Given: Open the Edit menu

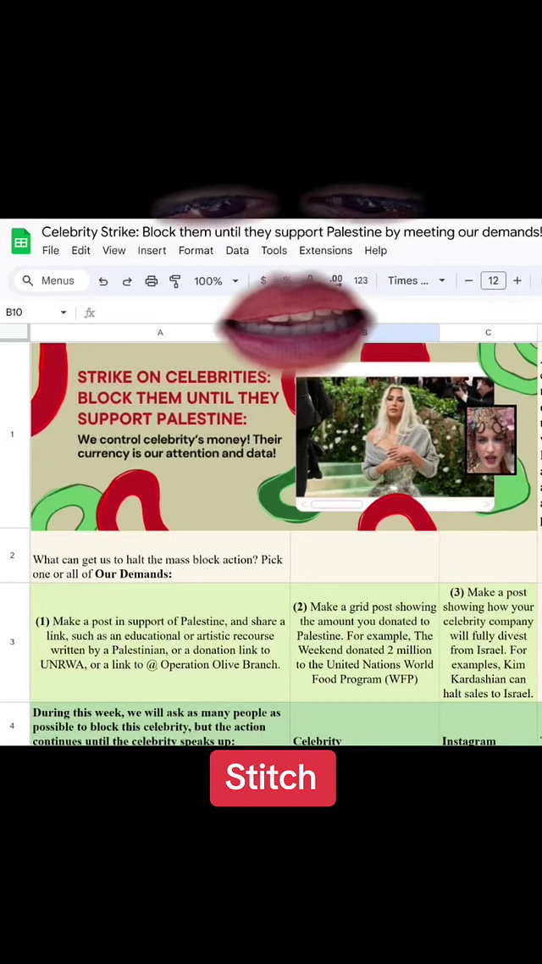Looking at the screenshot, I should point(80,250).
